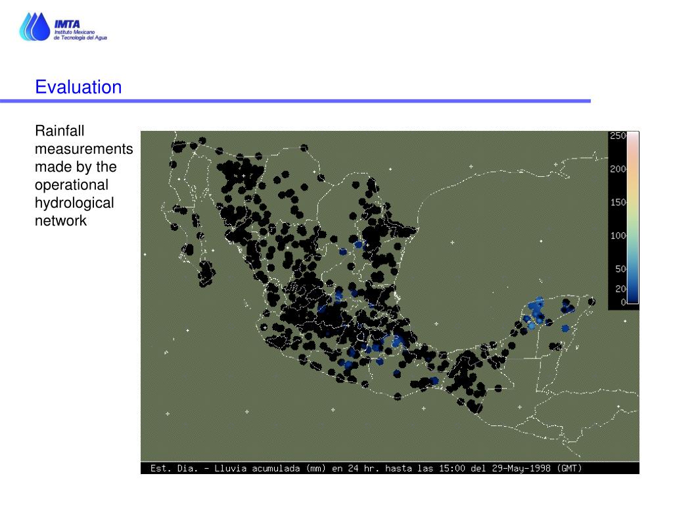Click the '100' legend value
The width and height of the screenshot is (673, 505).
[x=618, y=236]
